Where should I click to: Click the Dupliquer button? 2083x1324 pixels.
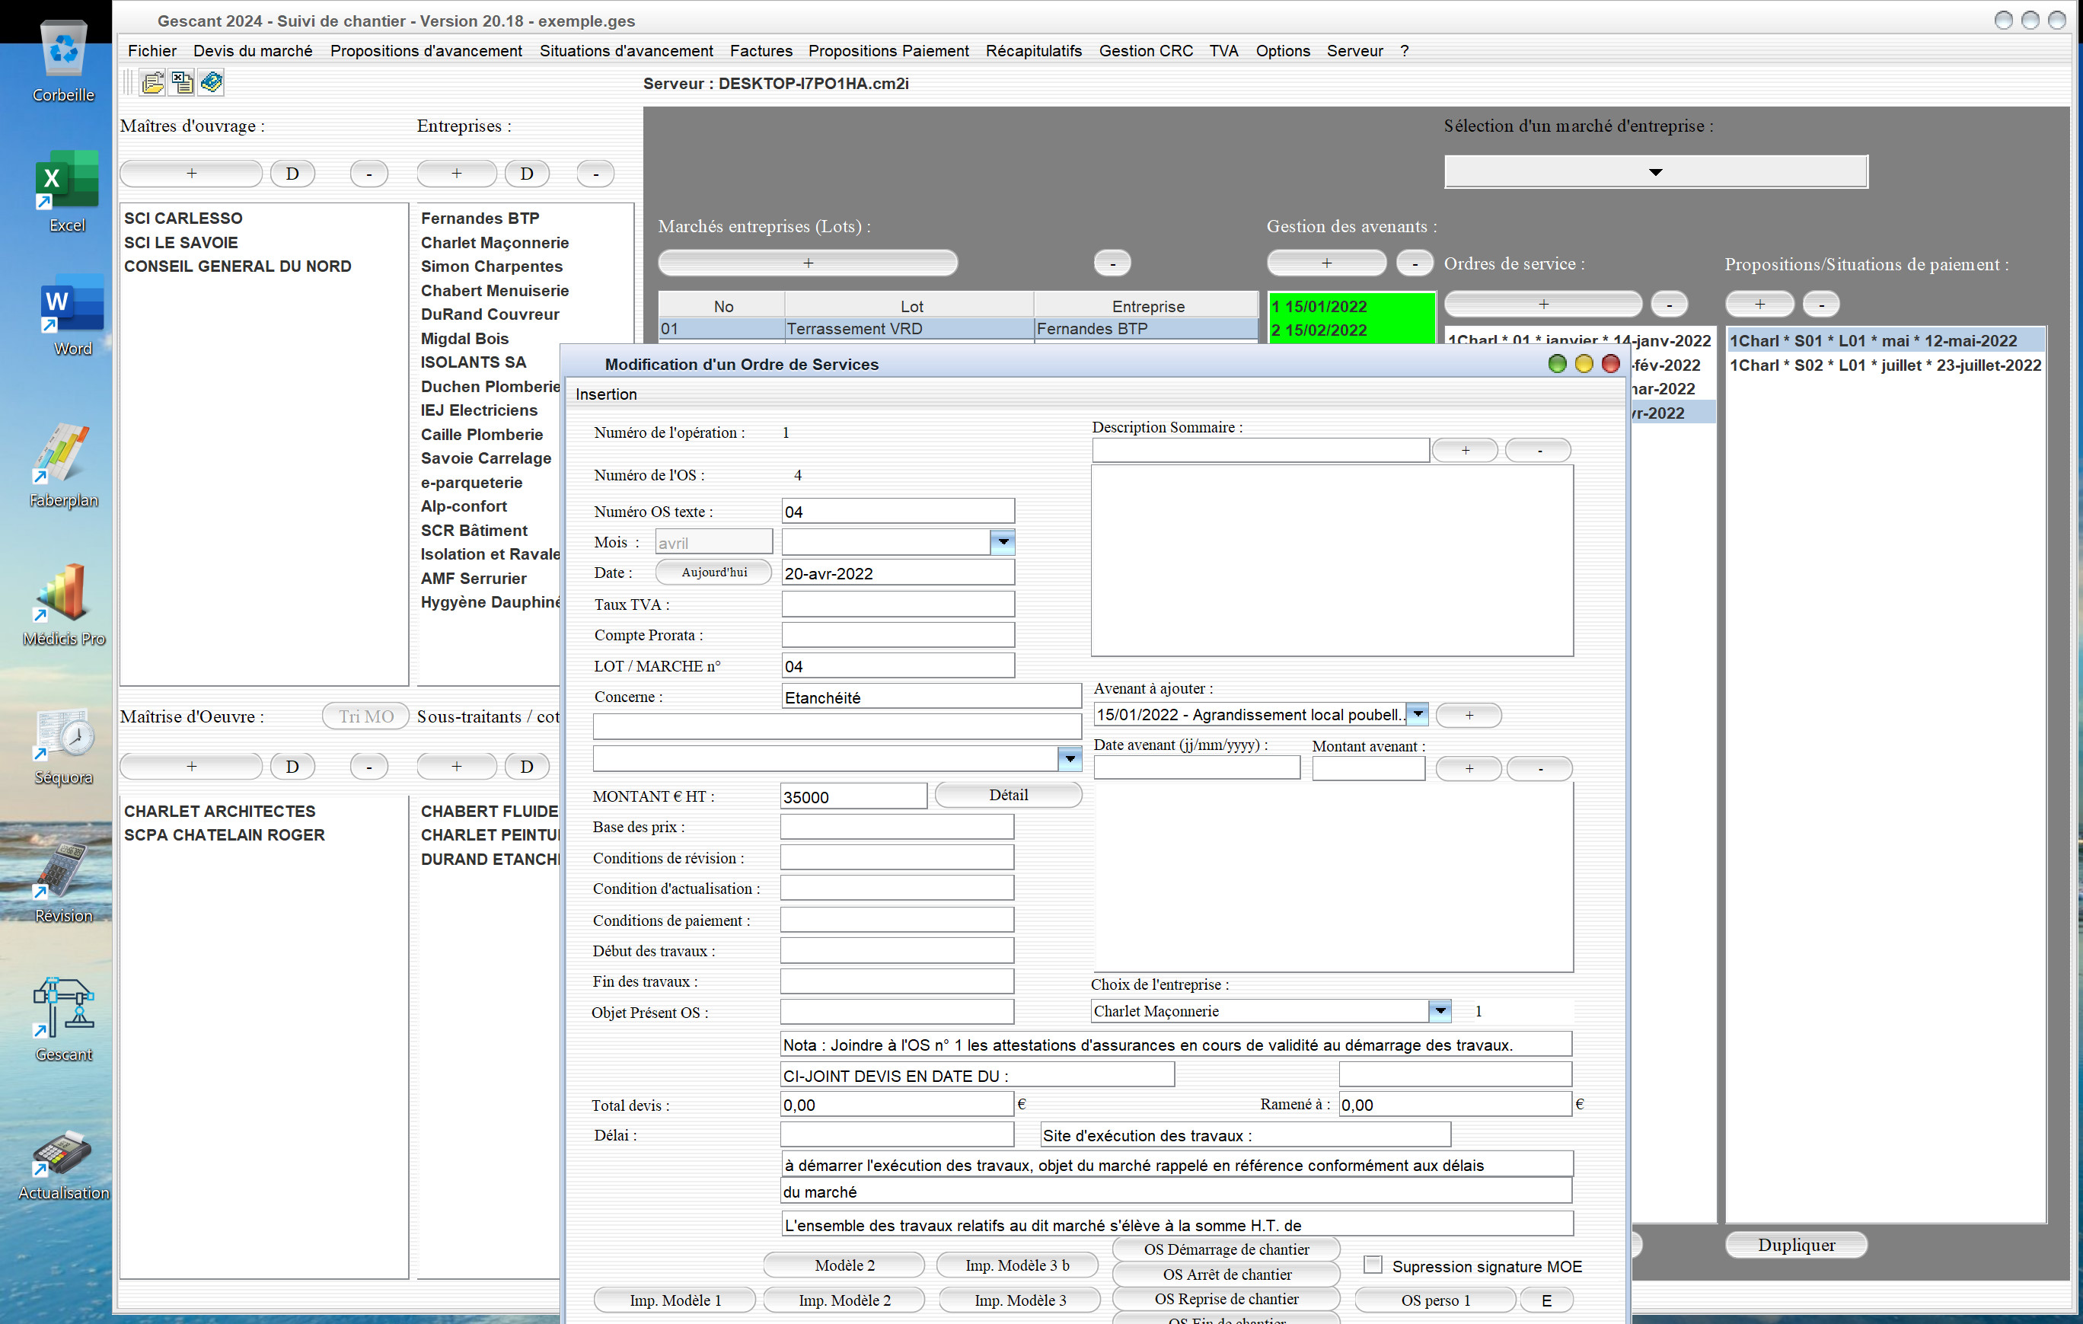(1797, 1246)
